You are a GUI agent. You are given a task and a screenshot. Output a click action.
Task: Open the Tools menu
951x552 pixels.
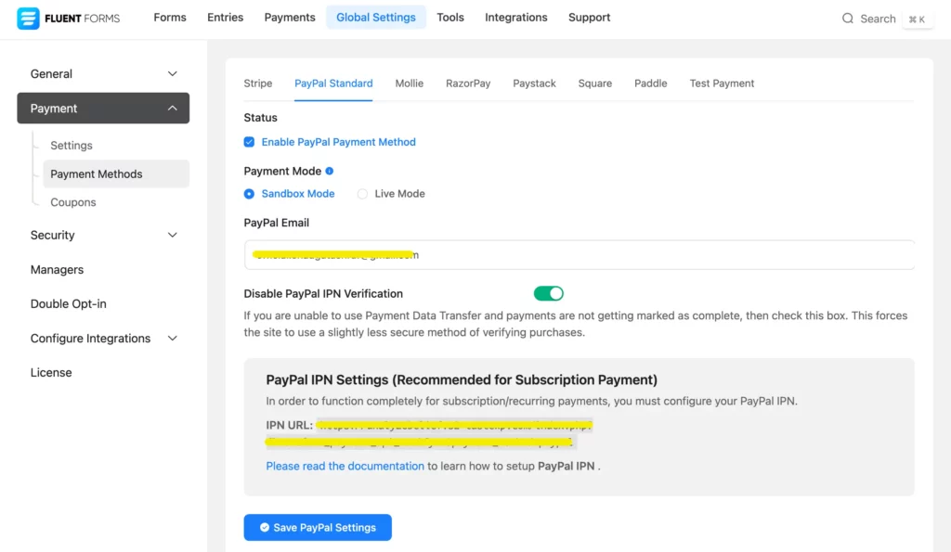[450, 18]
